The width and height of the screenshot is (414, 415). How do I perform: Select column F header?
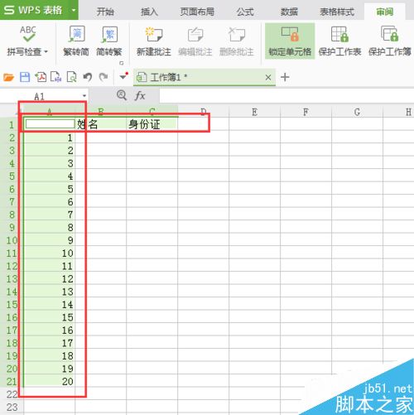click(x=306, y=112)
